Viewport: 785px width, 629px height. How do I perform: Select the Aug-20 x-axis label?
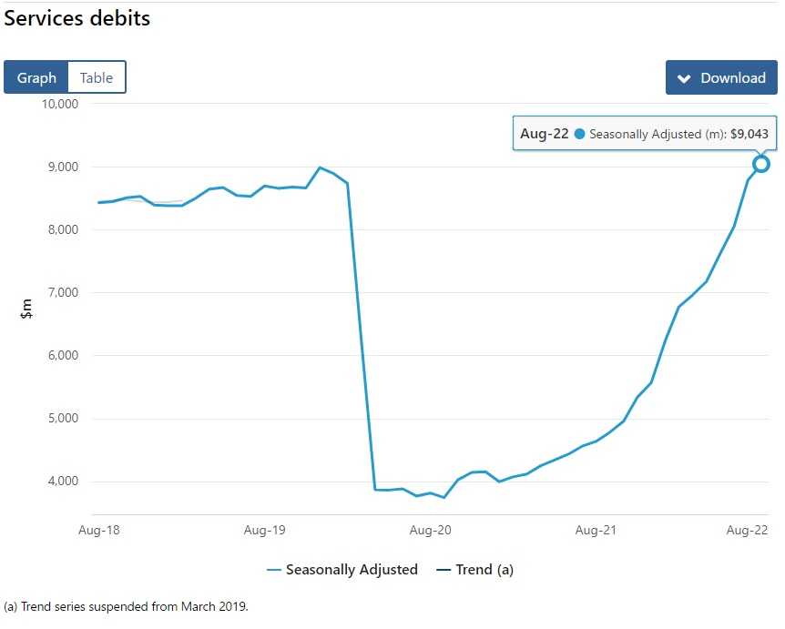click(430, 529)
